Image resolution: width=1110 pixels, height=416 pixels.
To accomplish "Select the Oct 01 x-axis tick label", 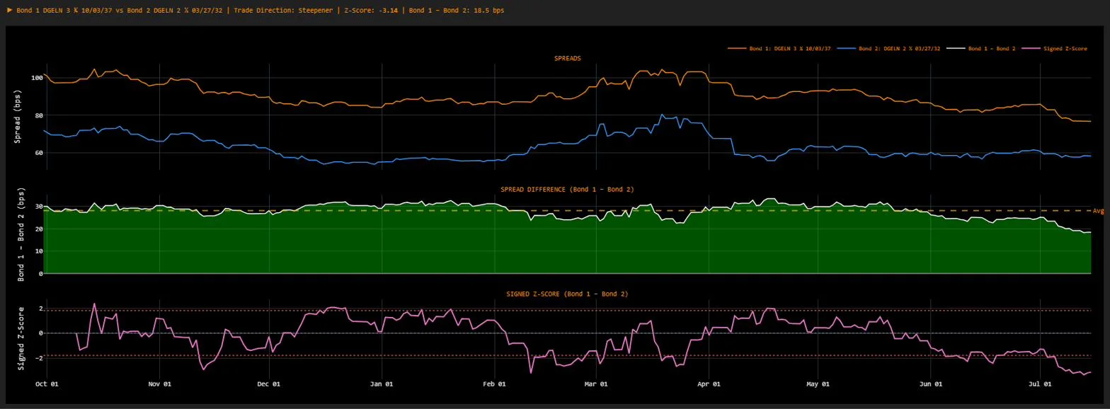I will point(46,384).
